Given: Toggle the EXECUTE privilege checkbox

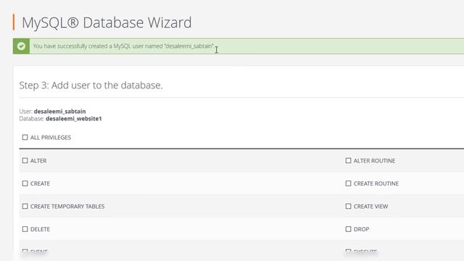Looking at the screenshot, I should [348, 252].
